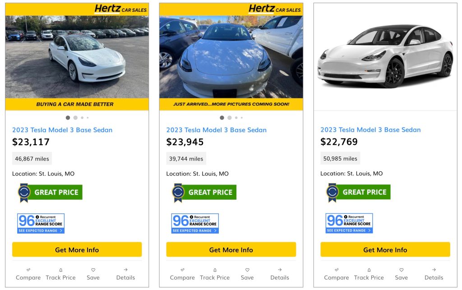Expand See Expected Range on $22,769 Tesla
The height and width of the screenshot is (290, 462).
click(349, 230)
